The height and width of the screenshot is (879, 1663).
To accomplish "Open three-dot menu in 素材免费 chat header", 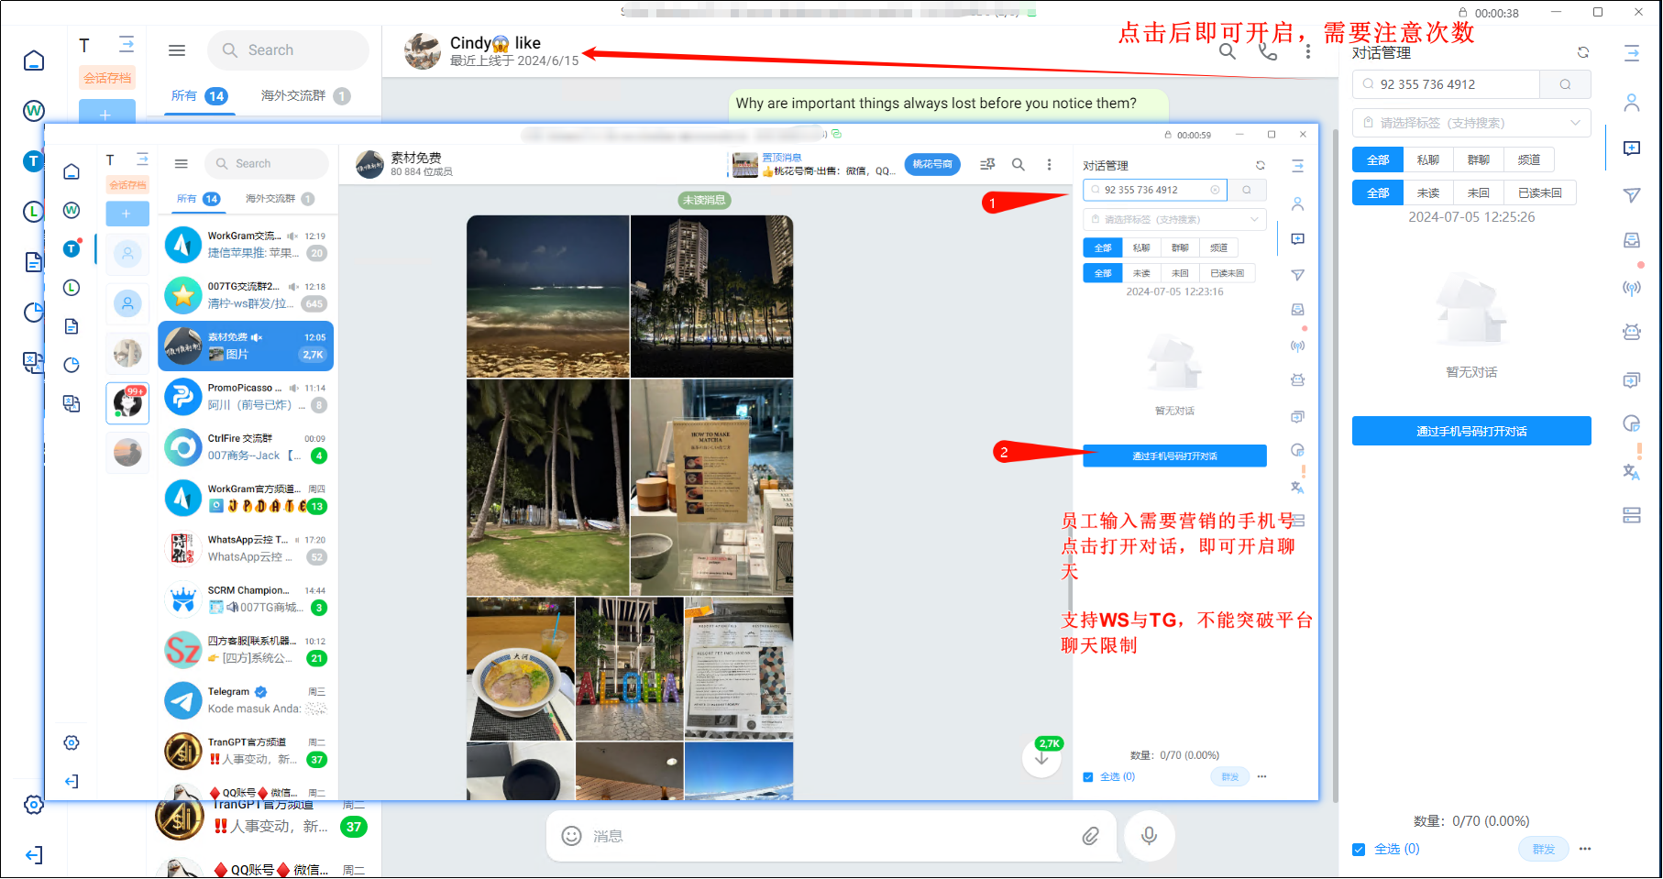I will (1050, 164).
